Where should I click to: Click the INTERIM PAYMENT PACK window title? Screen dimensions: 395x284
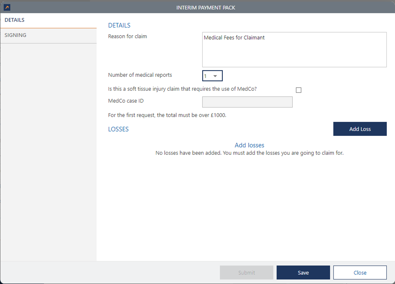(x=205, y=7)
